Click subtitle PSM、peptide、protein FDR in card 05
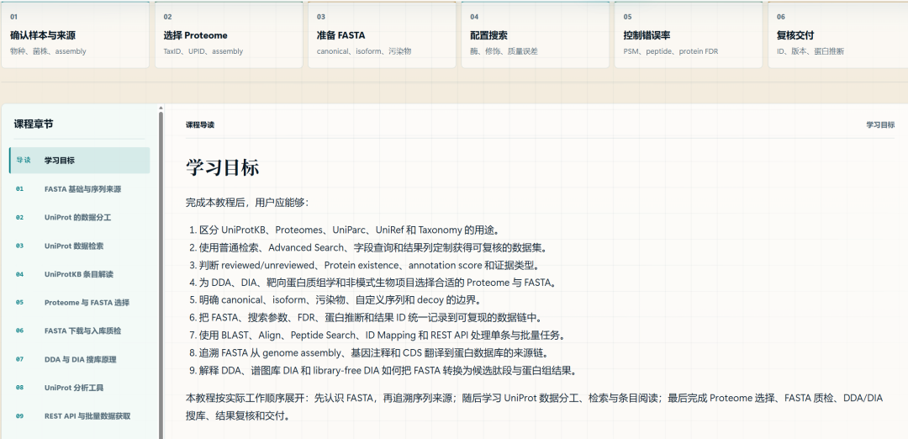908x439 pixels. (671, 51)
